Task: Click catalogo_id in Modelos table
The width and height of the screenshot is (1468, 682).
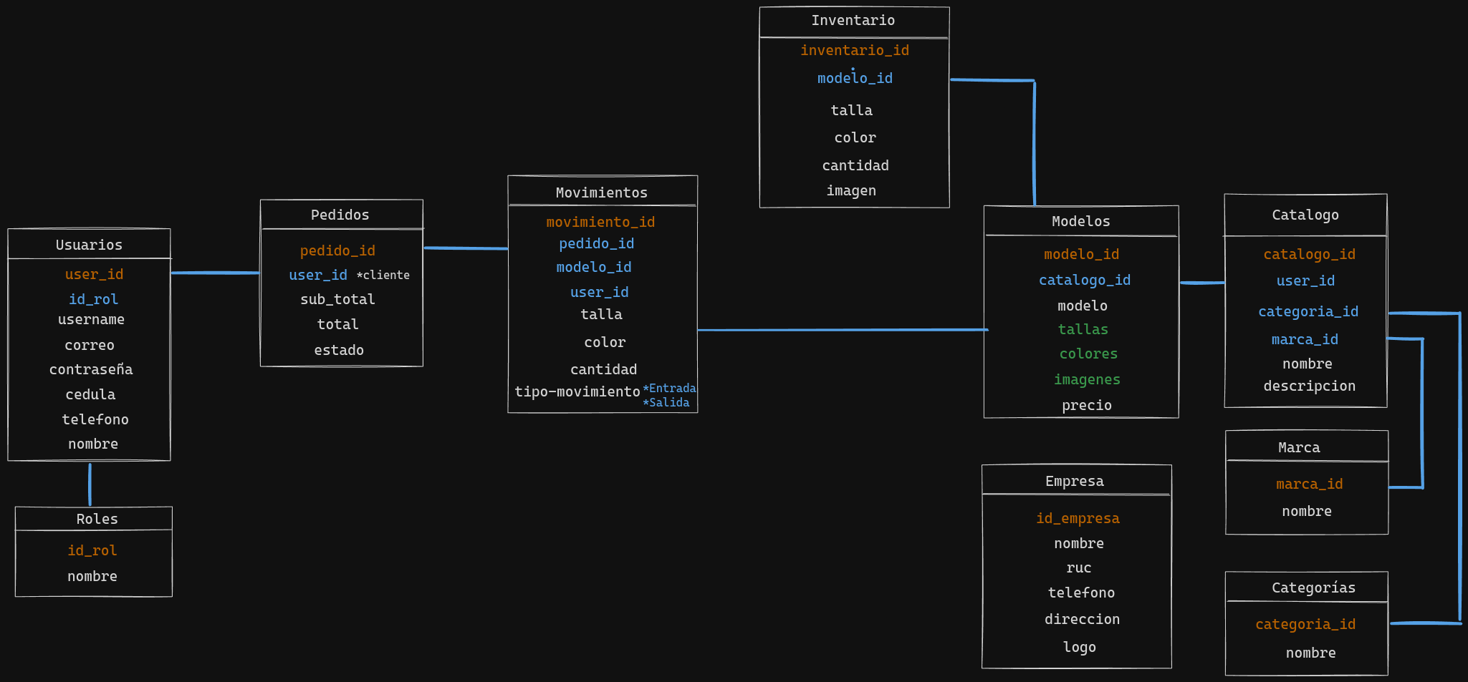Action: click(x=1085, y=280)
